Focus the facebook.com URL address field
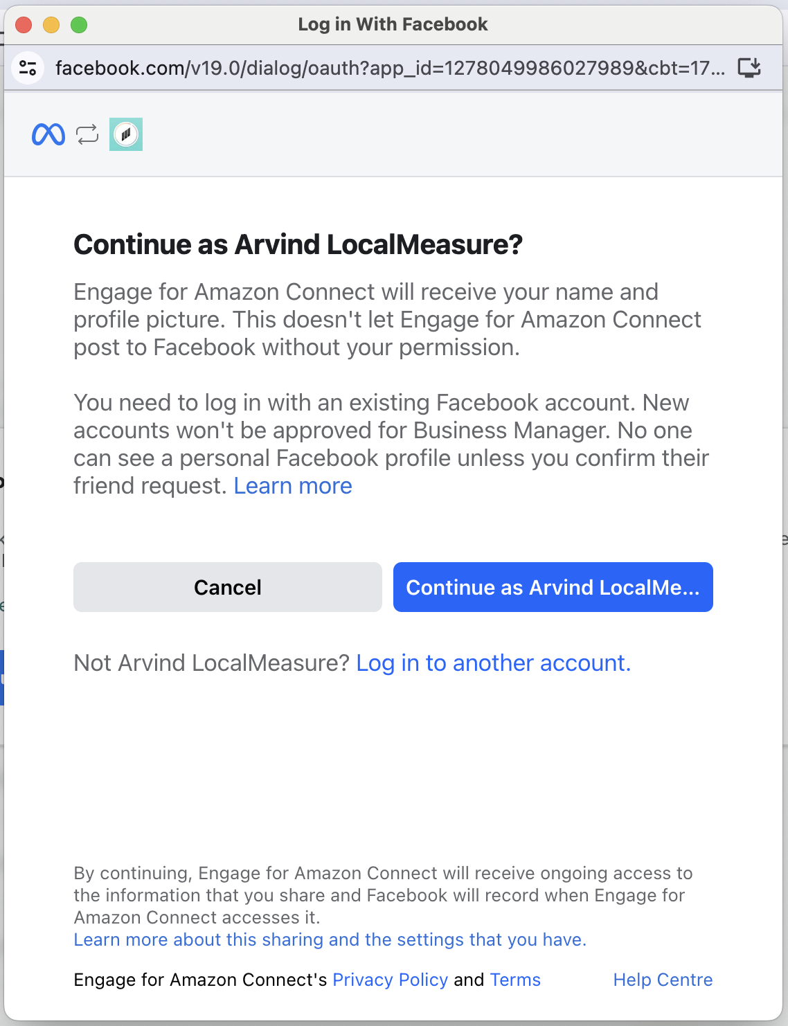This screenshot has height=1026, width=788. click(x=389, y=68)
